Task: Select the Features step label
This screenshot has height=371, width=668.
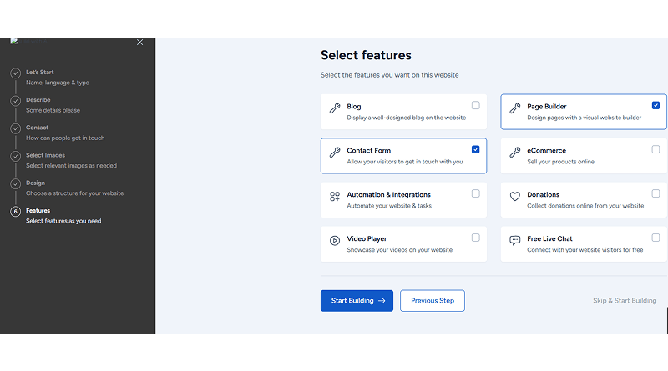Action: [x=38, y=210]
